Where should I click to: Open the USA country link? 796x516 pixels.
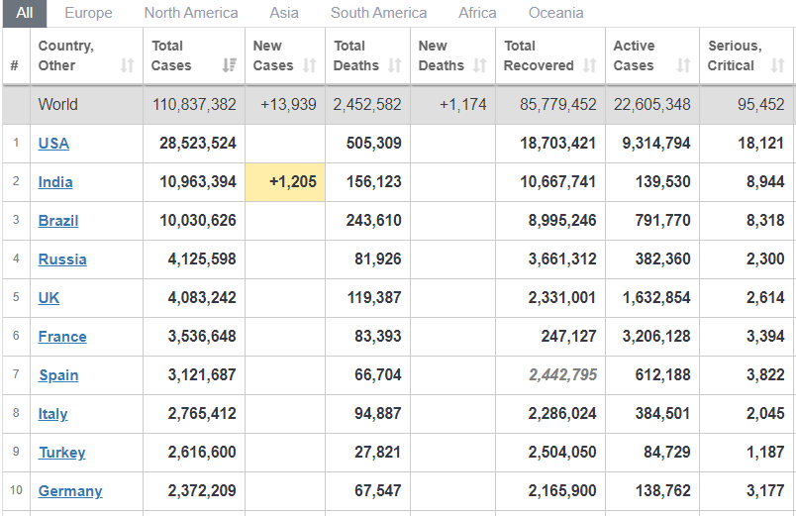pos(53,144)
